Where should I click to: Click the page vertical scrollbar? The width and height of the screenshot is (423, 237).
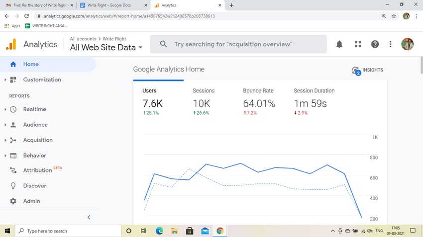(x=422, y=65)
